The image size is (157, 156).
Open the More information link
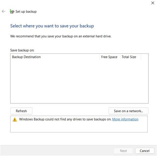click(x=125, y=119)
